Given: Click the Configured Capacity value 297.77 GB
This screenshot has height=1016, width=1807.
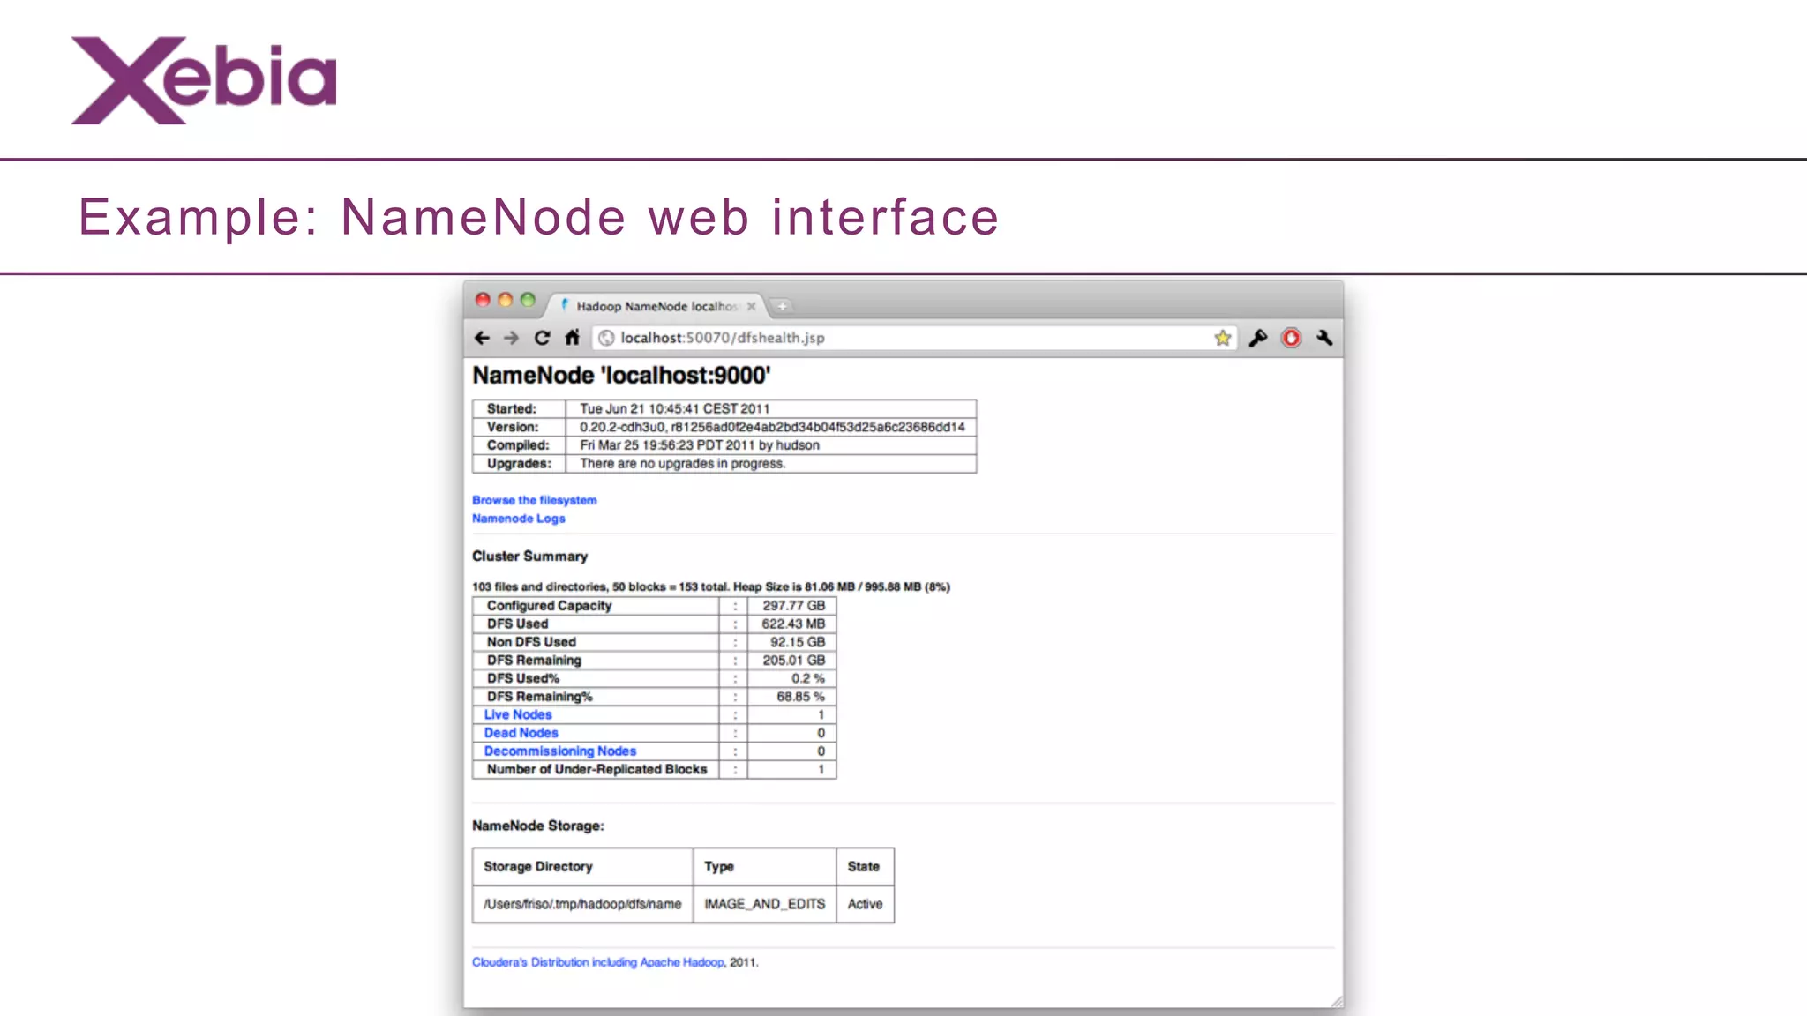Looking at the screenshot, I should click(793, 606).
